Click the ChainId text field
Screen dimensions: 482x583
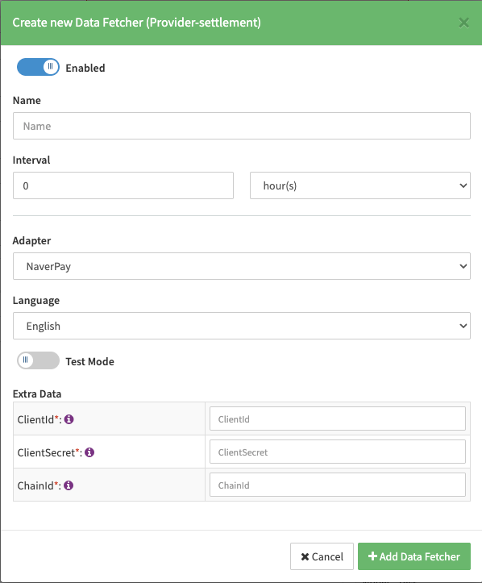pyautogui.click(x=338, y=485)
